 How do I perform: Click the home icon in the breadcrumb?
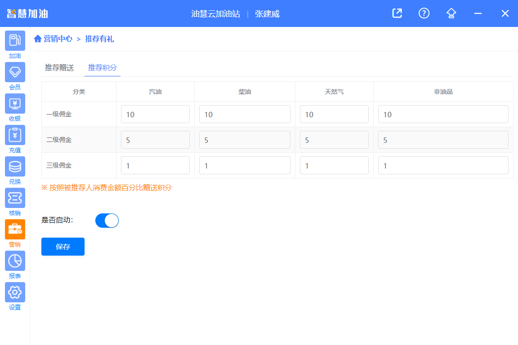click(x=37, y=39)
